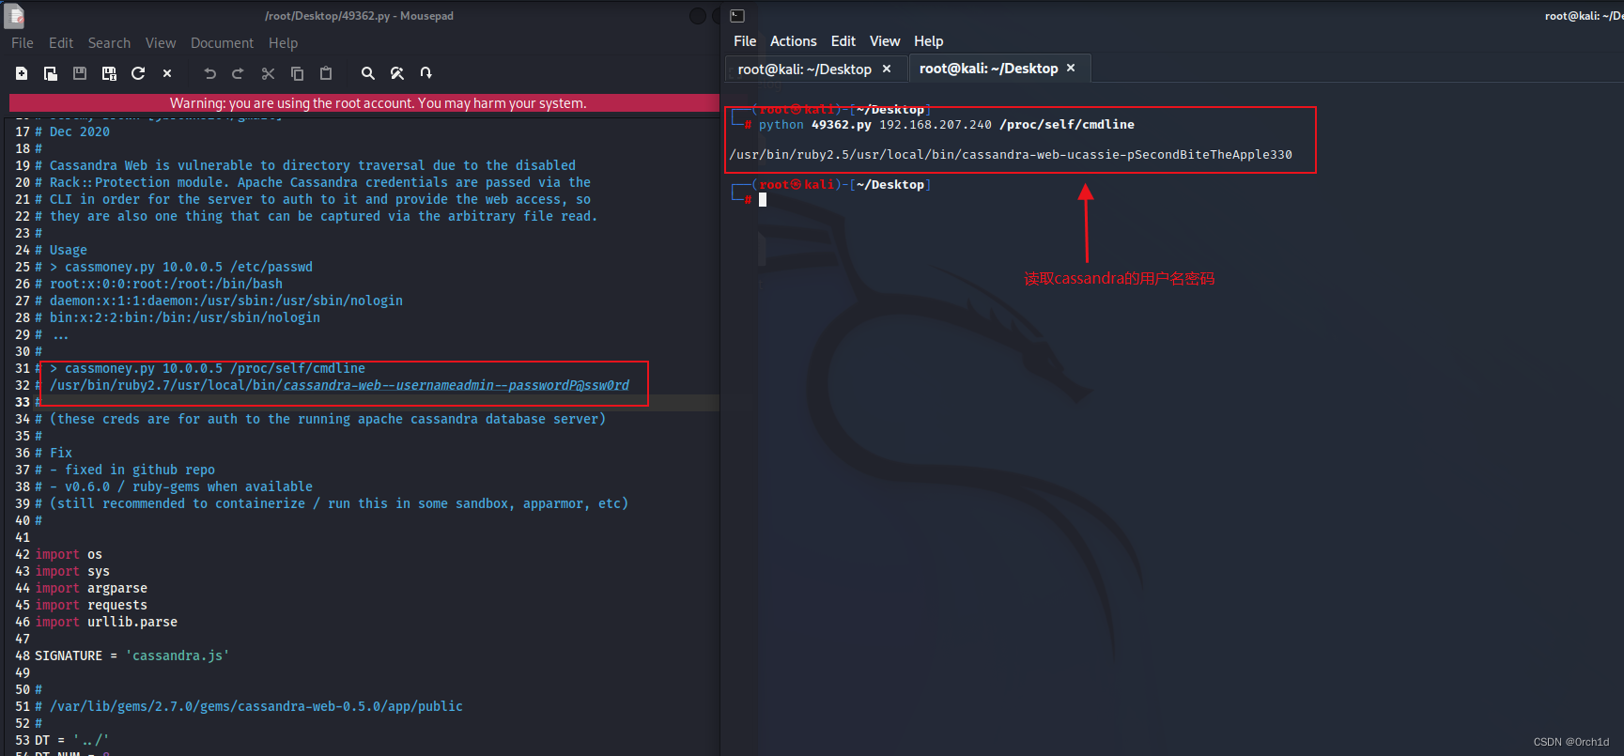
Task: Open the Search menu in Mousepad
Action: (109, 43)
